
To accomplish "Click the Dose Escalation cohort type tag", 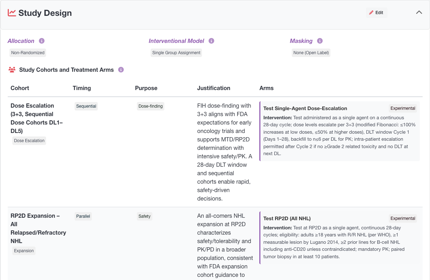I will 29,141.
